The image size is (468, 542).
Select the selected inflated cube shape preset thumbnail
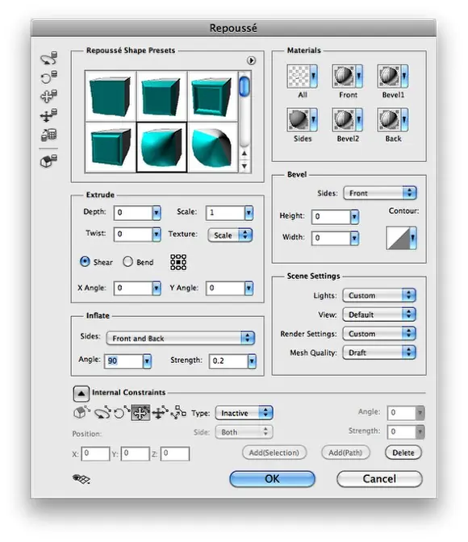coord(161,147)
